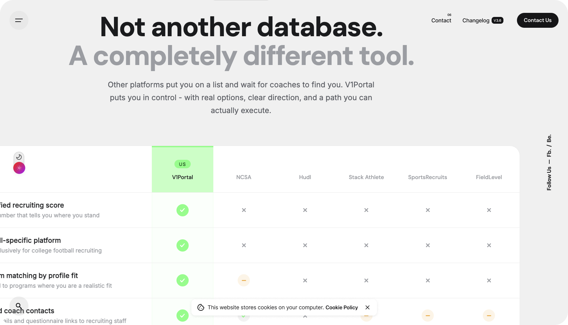Click V1Portal check for football-specific platform
Image resolution: width=568 pixels, height=325 pixels.
click(x=183, y=245)
